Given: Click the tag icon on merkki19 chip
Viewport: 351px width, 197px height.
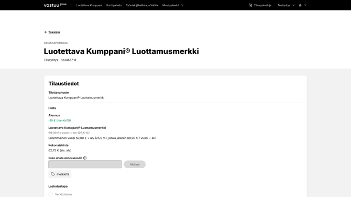Looking at the screenshot, I should [53, 174].
